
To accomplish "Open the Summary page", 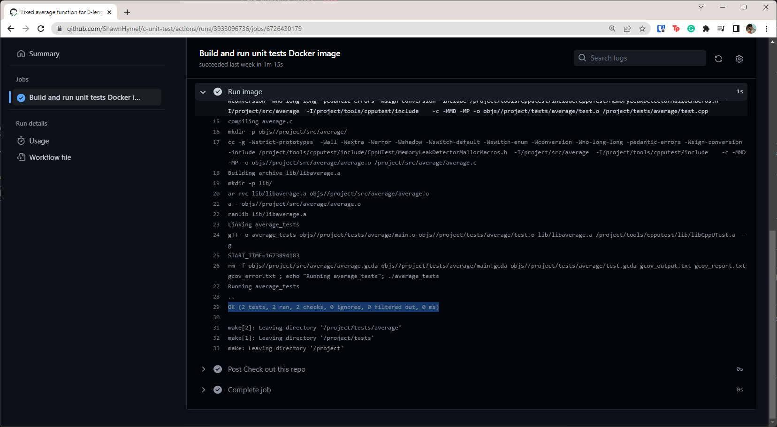I will pyautogui.click(x=44, y=54).
